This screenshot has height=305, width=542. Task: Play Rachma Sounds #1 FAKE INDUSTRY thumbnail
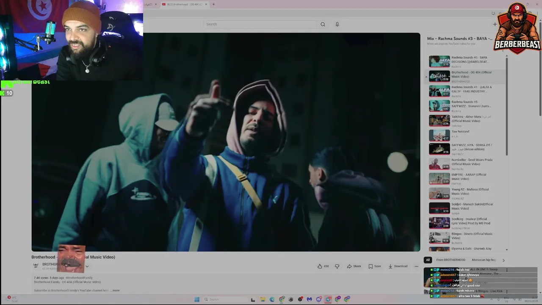[x=440, y=91]
